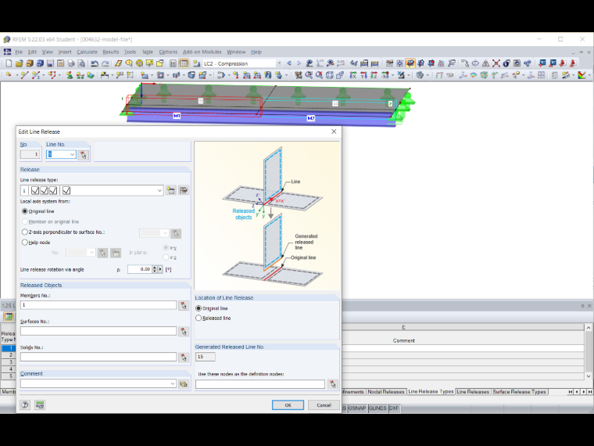The width and height of the screenshot is (594, 446).
Task: Close the Edit Line Release dialog
Action: 334,131
